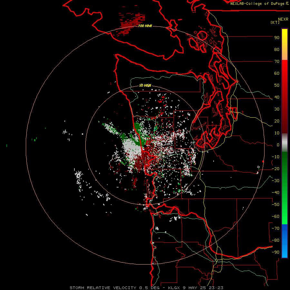Click the 20 knot label on color scale
290x290 pixels.
click(277, 121)
